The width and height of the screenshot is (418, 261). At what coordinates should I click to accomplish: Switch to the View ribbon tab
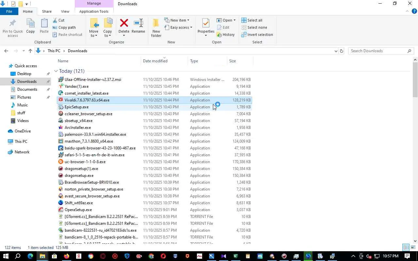pos(65,11)
